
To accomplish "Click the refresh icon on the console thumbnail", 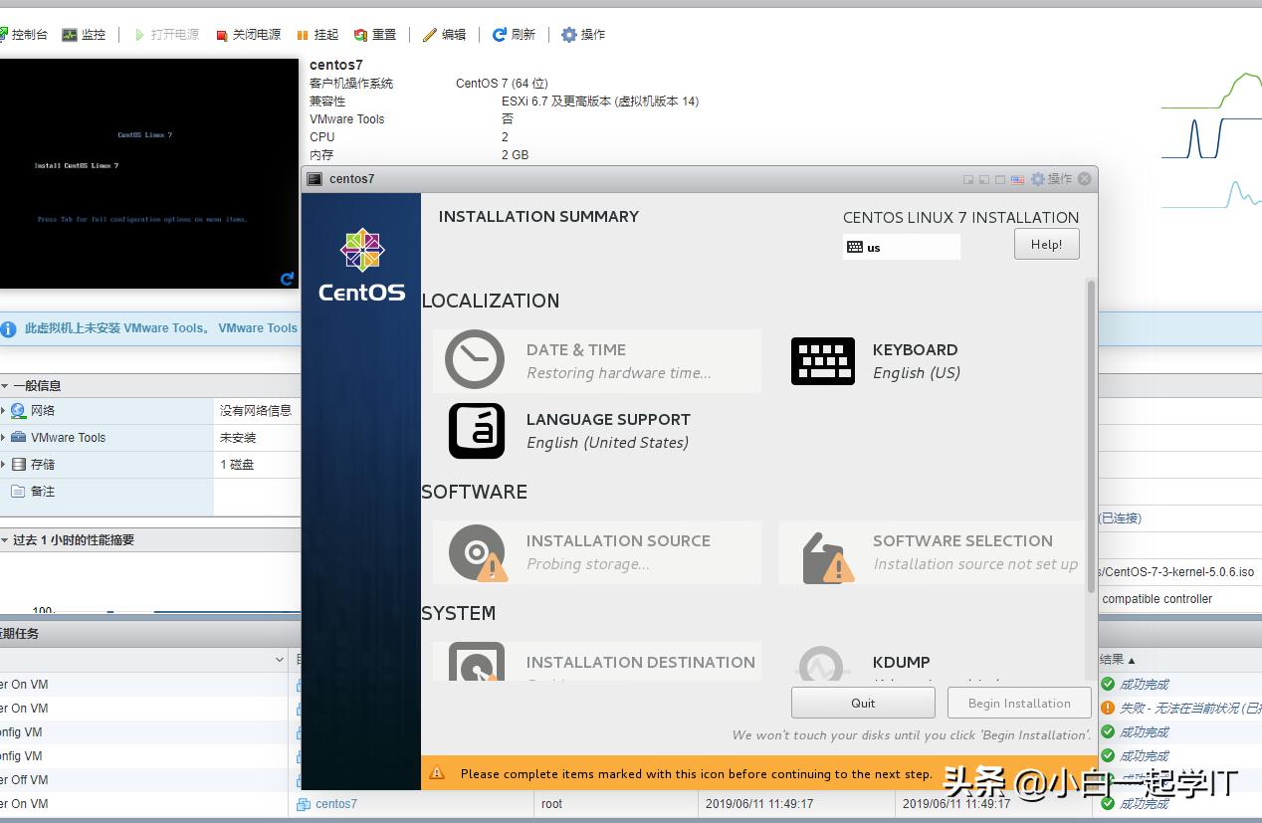I will [287, 279].
